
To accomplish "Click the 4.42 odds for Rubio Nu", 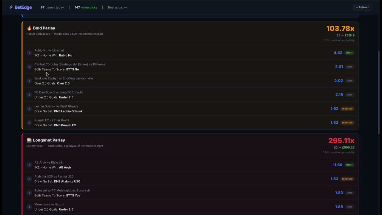I will click(x=338, y=53).
